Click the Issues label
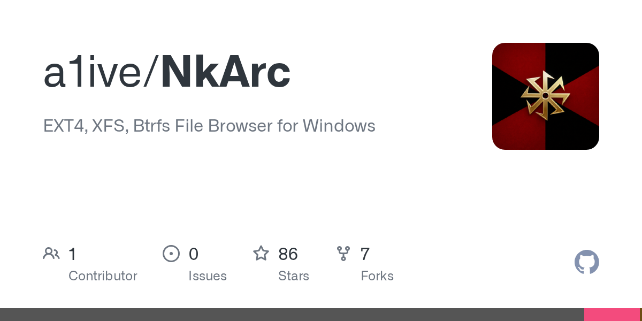Screen dimensions: 642x321 pyautogui.click(x=208, y=276)
